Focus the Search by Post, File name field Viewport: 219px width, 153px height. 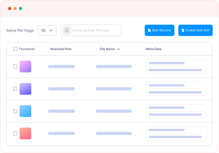click(91, 30)
